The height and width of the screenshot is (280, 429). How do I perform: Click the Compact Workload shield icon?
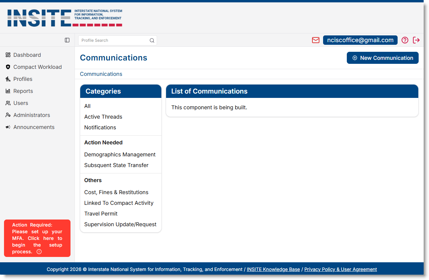point(8,67)
